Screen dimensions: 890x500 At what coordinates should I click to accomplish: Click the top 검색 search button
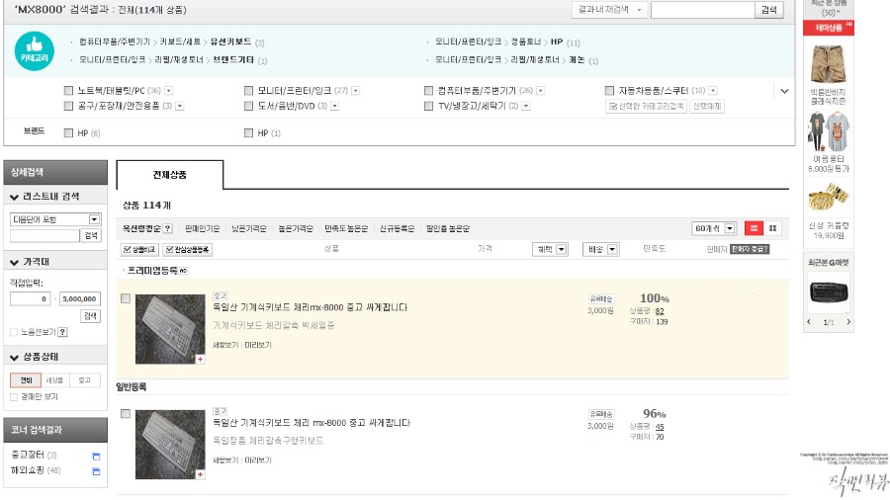point(768,10)
